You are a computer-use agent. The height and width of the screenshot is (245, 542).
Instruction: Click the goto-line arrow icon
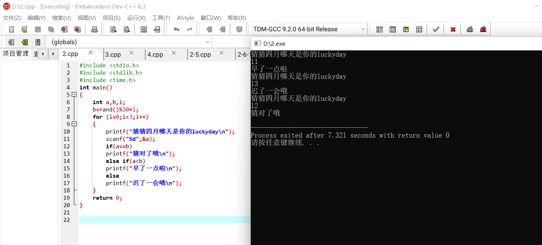157,29
